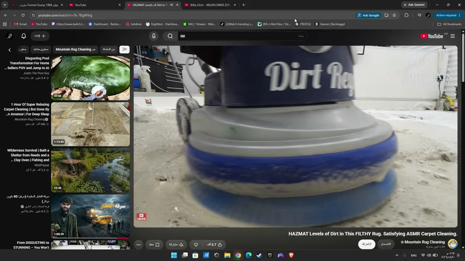This screenshot has width=465, height=261.
Task: Close the HAZMAT Levels of Dirt tab
Action: [x=177, y=5]
